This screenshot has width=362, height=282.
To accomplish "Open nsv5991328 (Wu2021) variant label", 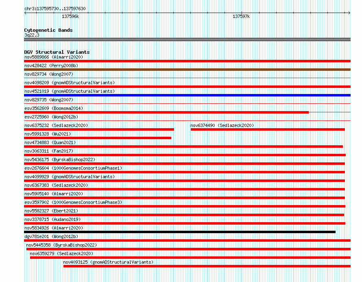I will coord(48,134).
